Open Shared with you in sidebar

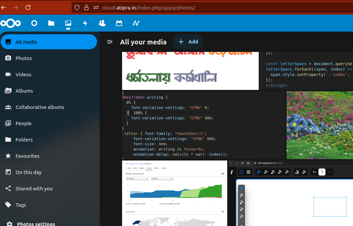click(x=49, y=189)
